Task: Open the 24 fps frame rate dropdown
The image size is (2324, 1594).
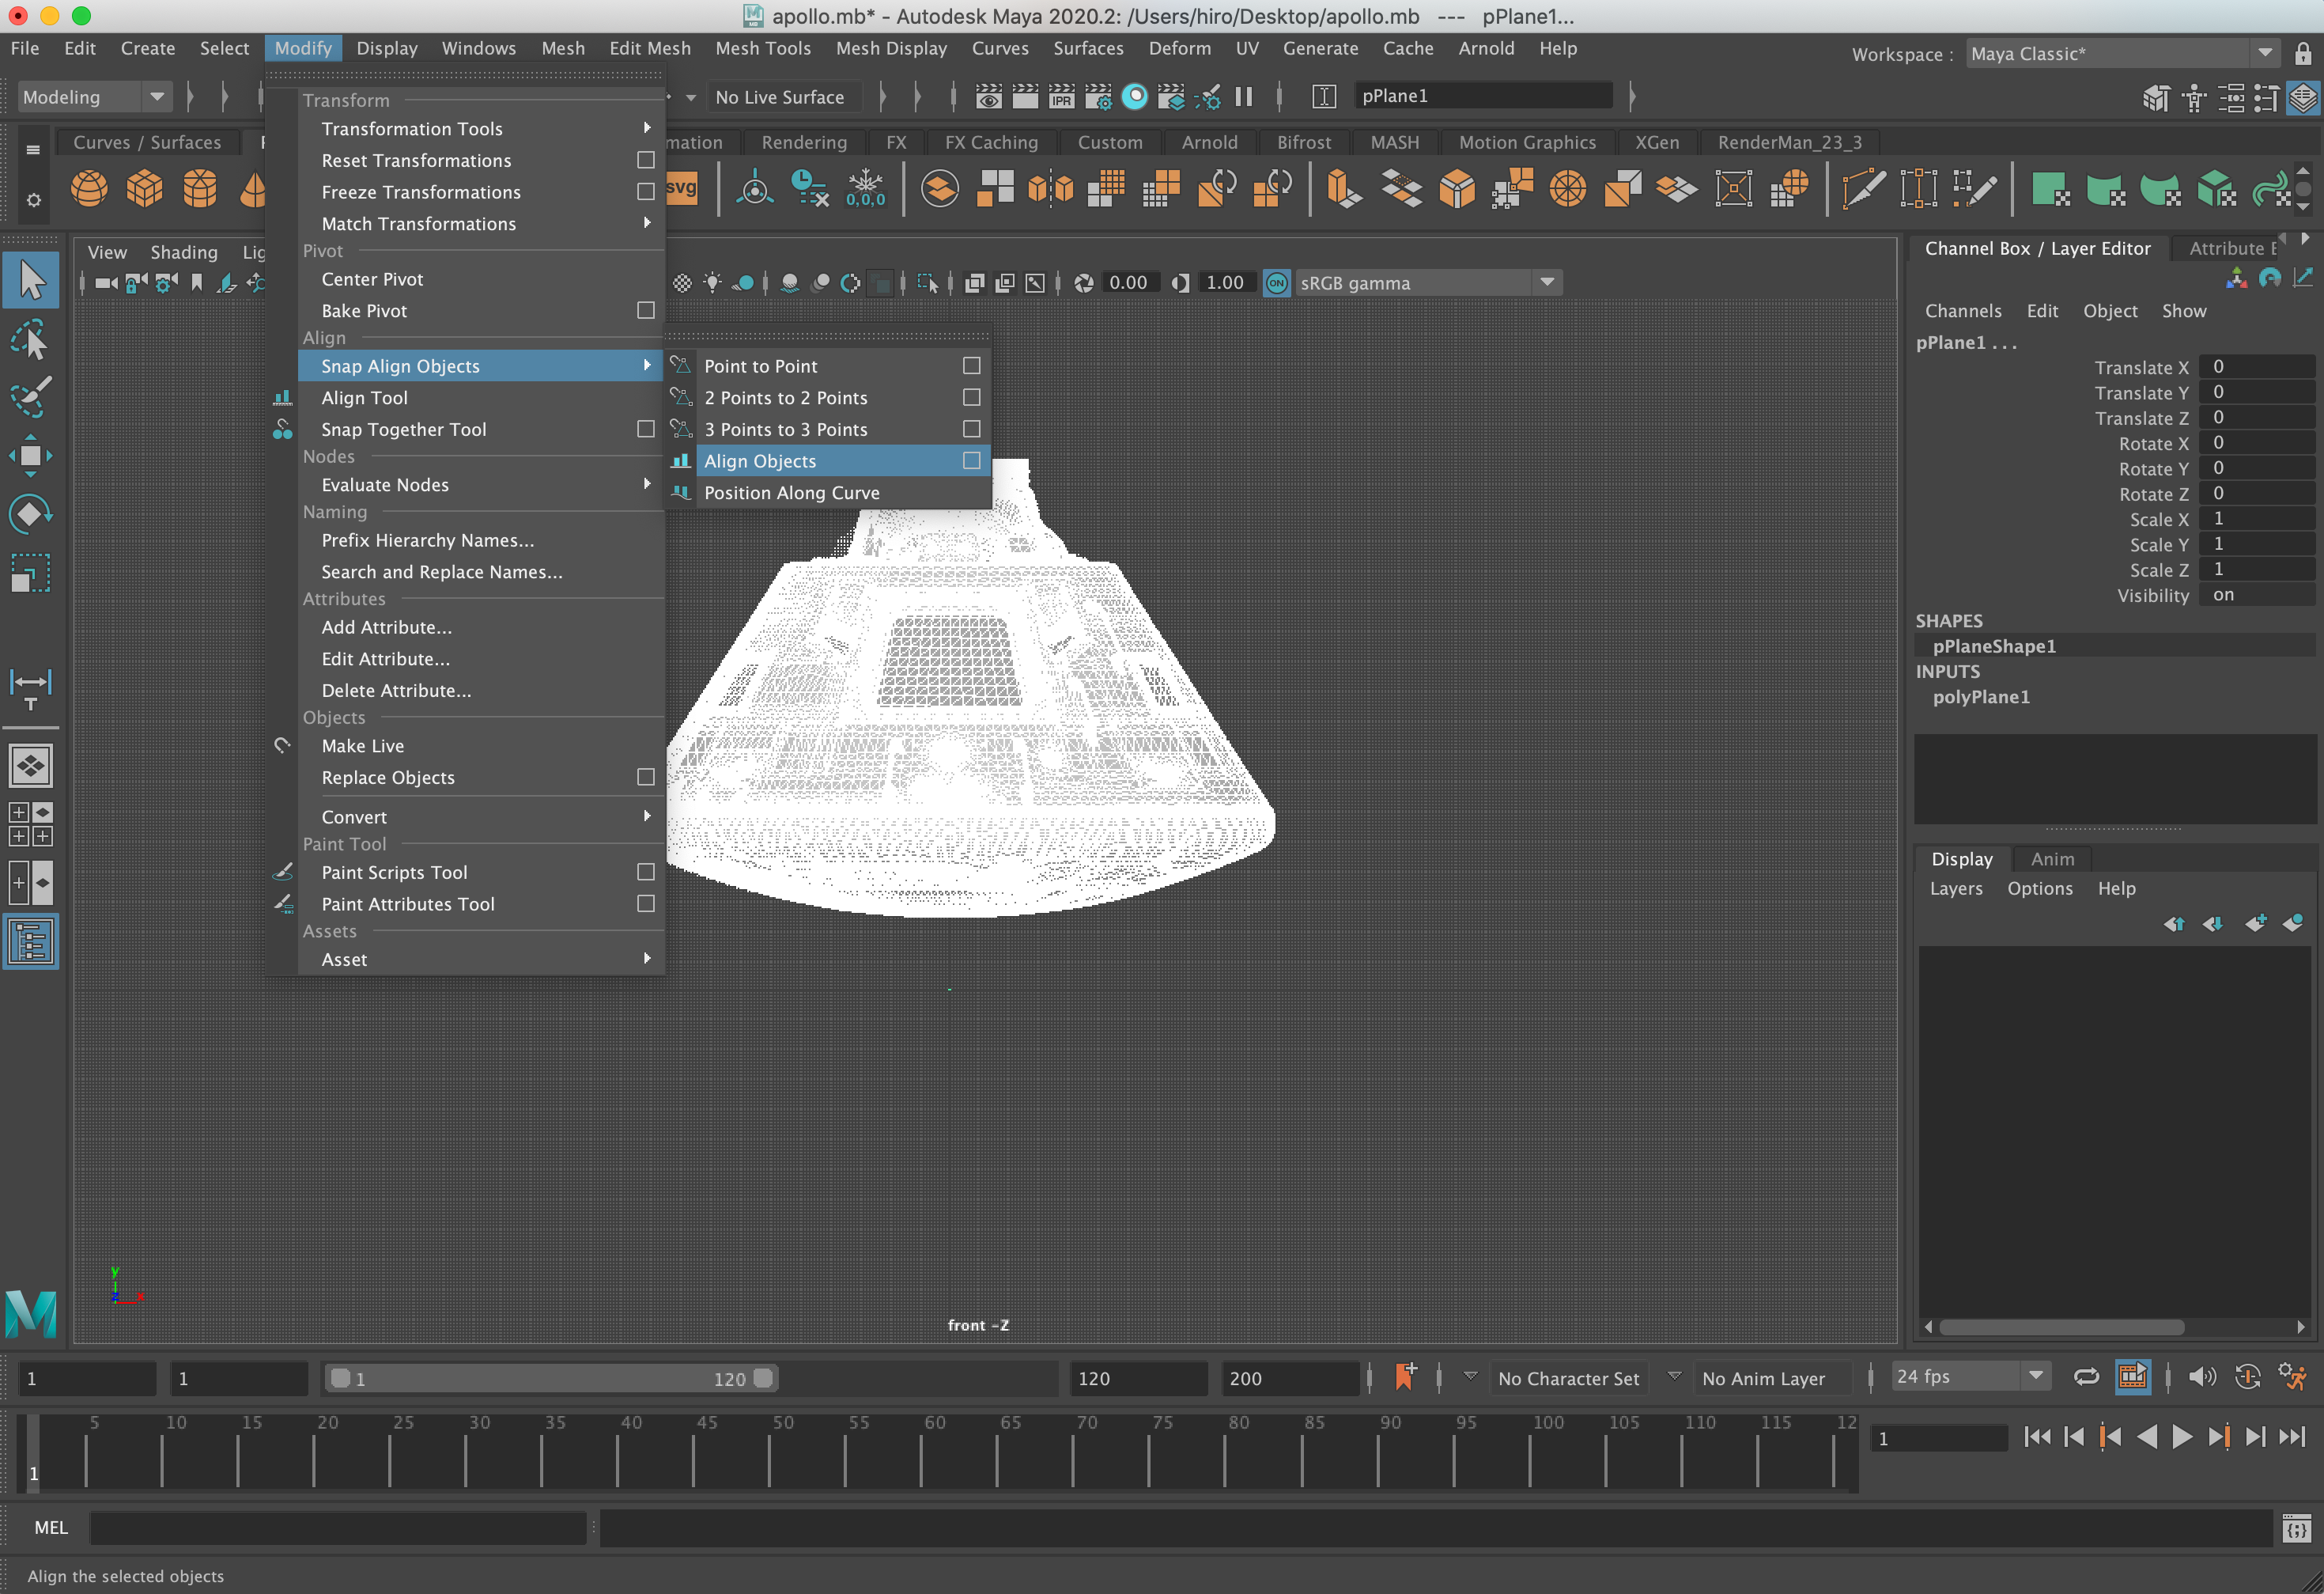Action: pos(2035,1377)
